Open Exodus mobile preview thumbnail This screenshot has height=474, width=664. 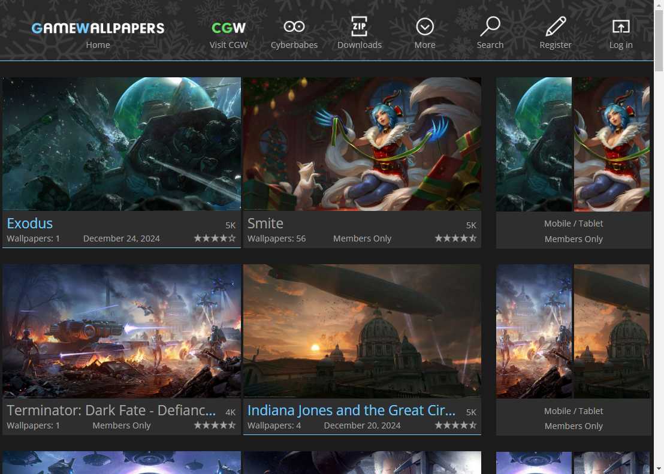(534, 144)
